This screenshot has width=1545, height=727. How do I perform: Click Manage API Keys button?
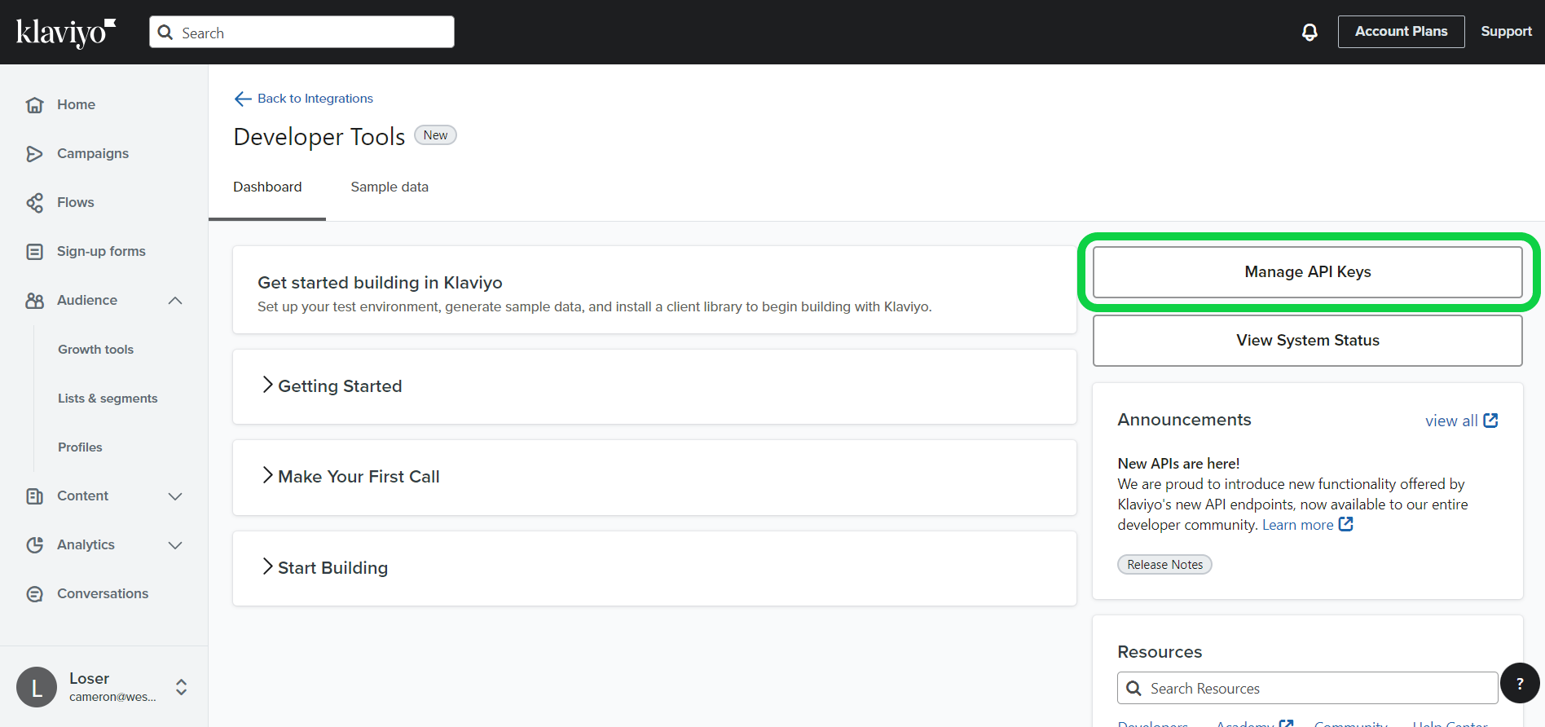tap(1308, 272)
